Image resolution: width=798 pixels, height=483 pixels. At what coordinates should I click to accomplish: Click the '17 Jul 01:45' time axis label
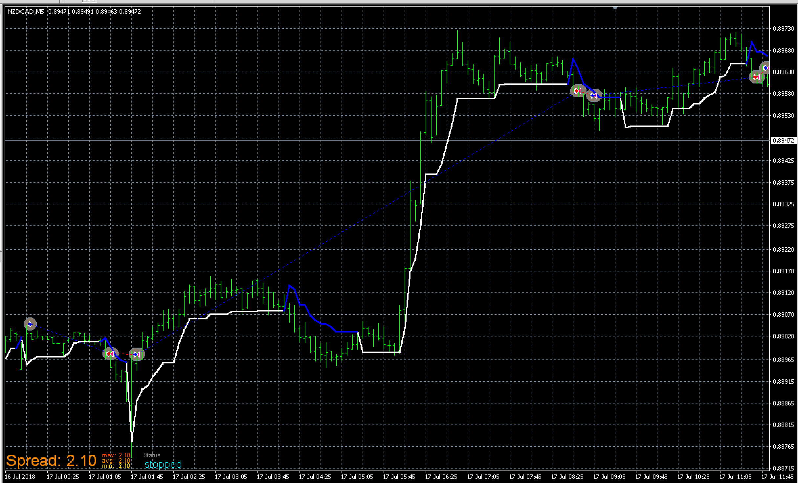coord(147,477)
